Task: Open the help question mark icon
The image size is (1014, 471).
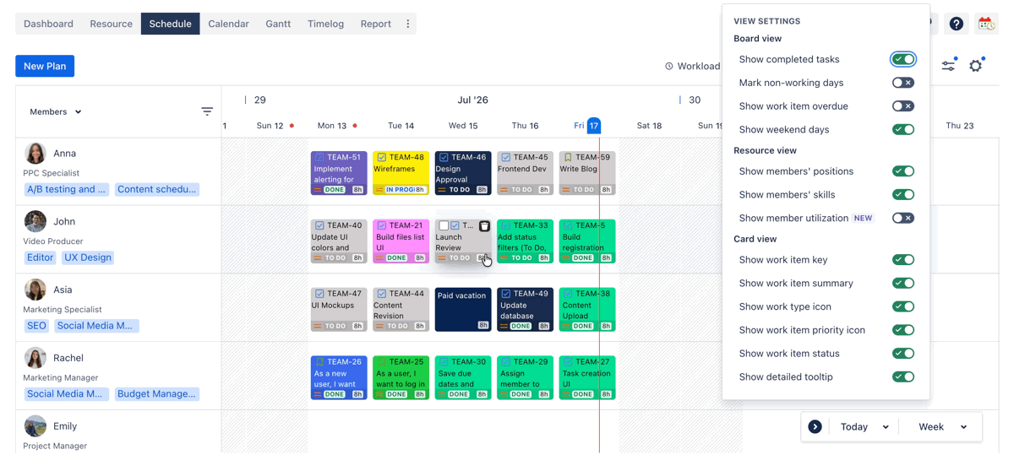Action: point(956,24)
